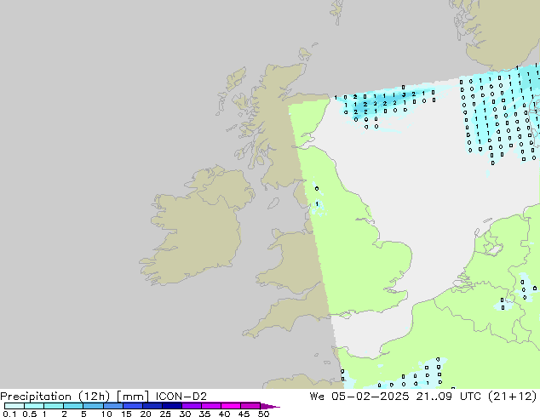The width and height of the screenshot is (540, 417).
Task: Click the 'ICON-D2' model label
Action: coord(181,397)
